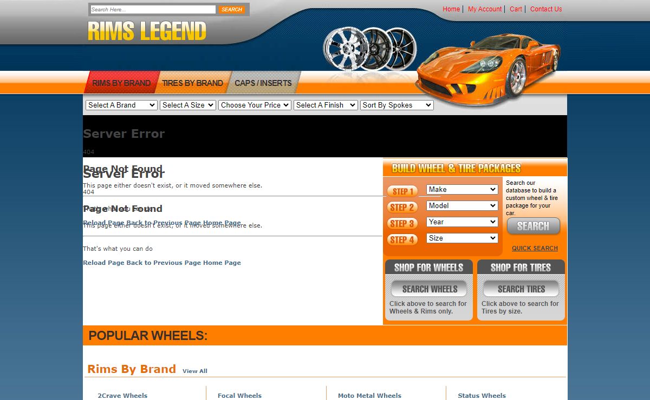The width and height of the screenshot is (650, 400).
Task: Click the Rims Legend logo
Action: click(147, 31)
